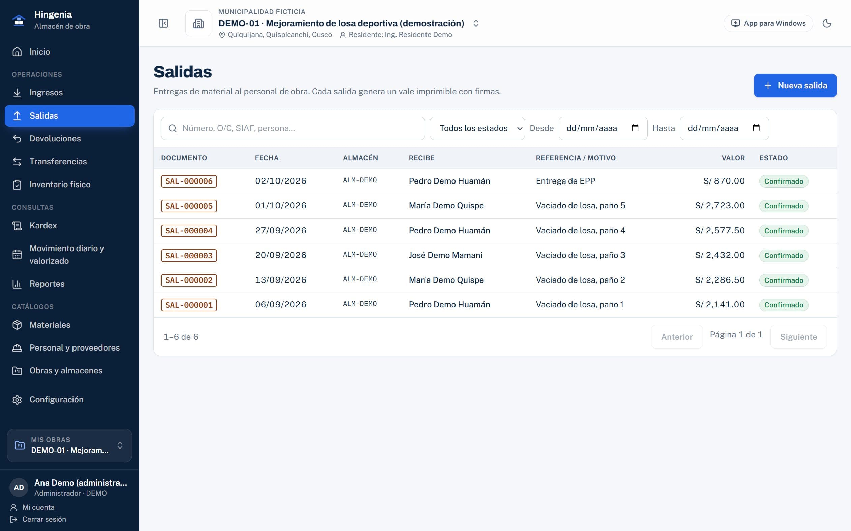Click the Nueva salida button
851x531 pixels.
coord(795,85)
